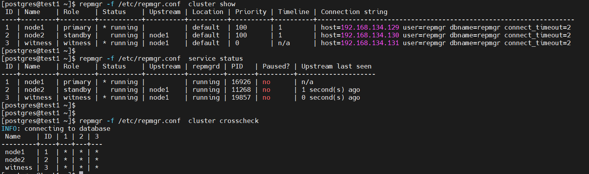Click the terminal cursor block on last prompt

pyautogui.click(x=81, y=173)
